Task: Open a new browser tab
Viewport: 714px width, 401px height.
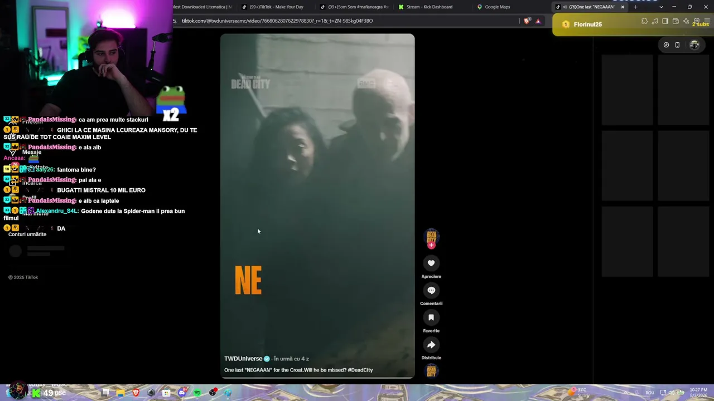Action: point(635,7)
